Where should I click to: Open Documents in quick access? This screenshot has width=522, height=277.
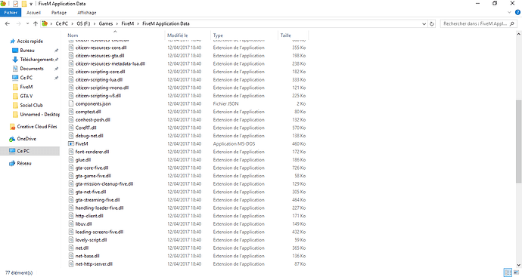coord(32,69)
